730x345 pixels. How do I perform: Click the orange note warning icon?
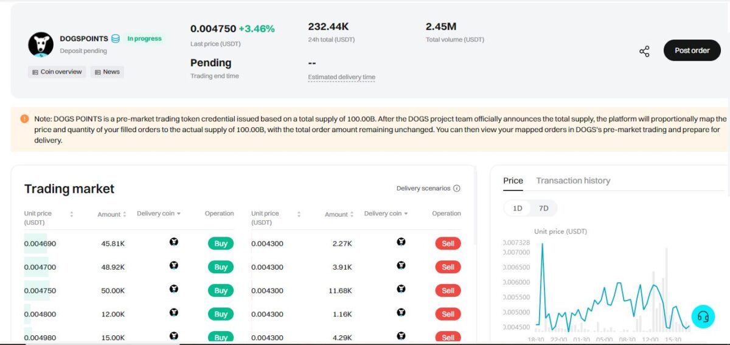[x=24, y=119]
